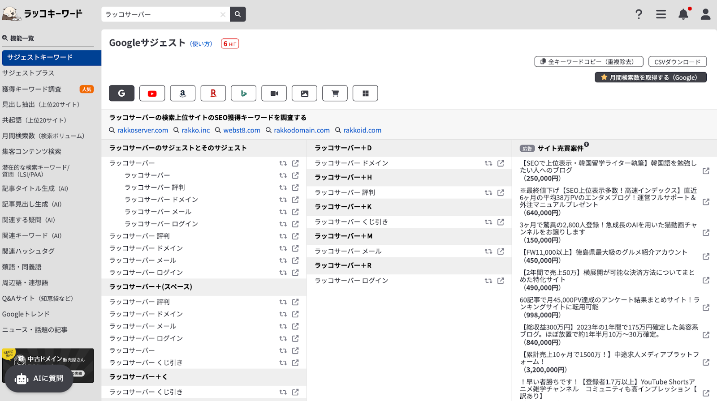Open 記事タイトル生成（AI） in sidebar

coord(35,188)
